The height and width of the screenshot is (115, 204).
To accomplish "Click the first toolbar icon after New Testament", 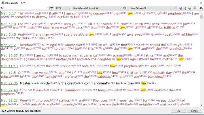I will pyautogui.click(x=180, y=8).
